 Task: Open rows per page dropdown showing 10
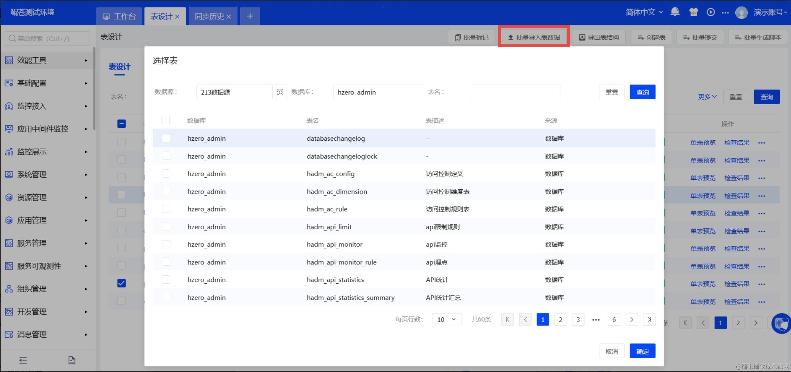(x=446, y=319)
